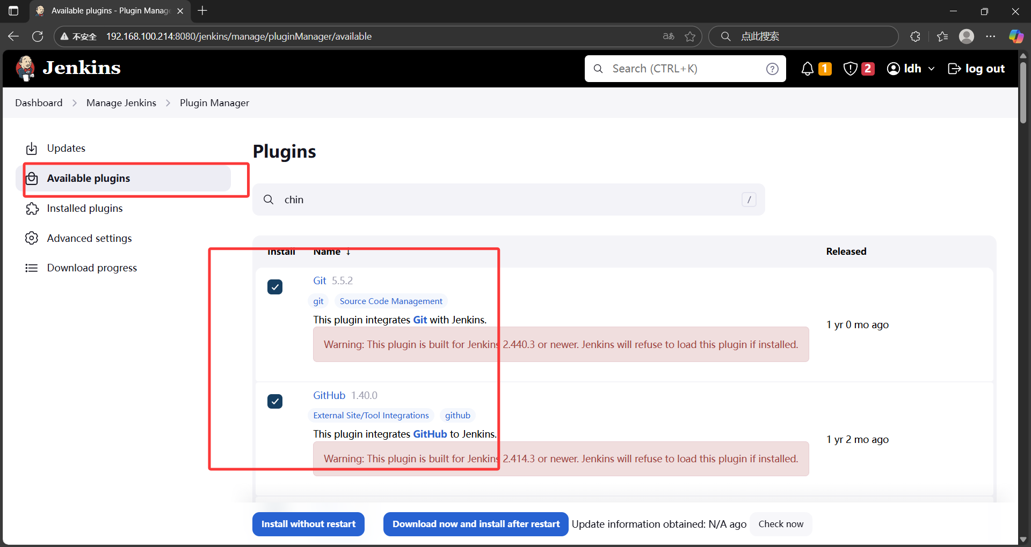This screenshot has width=1031, height=547.
Task: Click External Site/Tool Integrations tag
Action: pyautogui.click(x=371, y=416)
